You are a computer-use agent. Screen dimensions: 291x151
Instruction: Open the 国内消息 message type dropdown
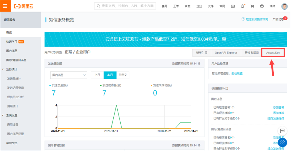[x=69, y=75]
